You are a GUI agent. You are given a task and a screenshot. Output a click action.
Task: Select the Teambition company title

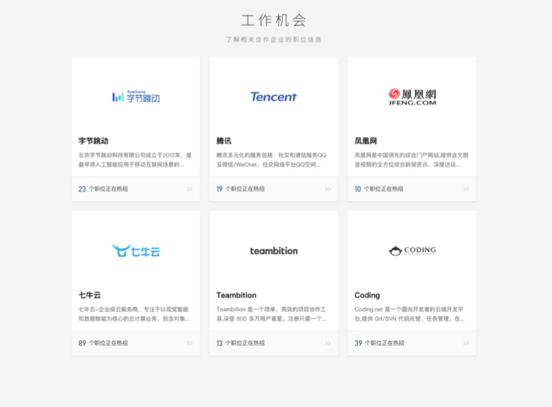[236, 295]
